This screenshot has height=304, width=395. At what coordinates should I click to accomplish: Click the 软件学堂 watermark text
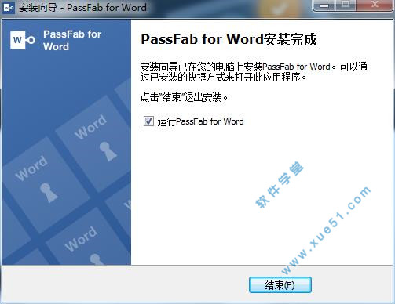pos(280,185)
